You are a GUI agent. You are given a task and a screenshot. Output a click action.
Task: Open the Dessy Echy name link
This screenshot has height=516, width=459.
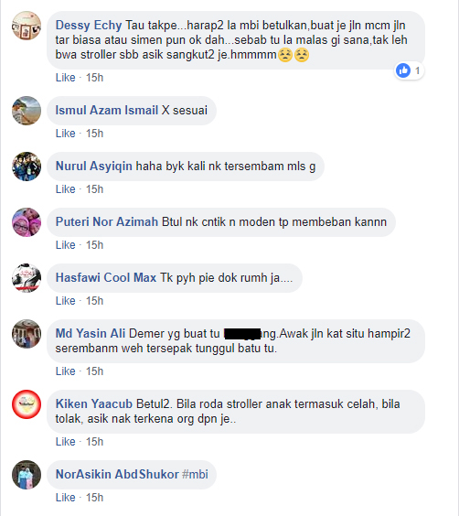89,26
